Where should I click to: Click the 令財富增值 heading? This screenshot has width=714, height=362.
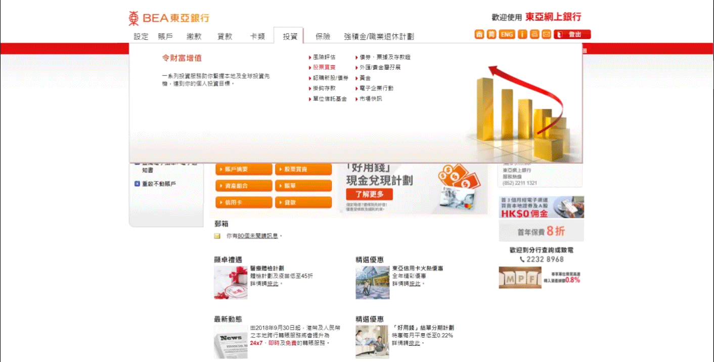[182, 58]
